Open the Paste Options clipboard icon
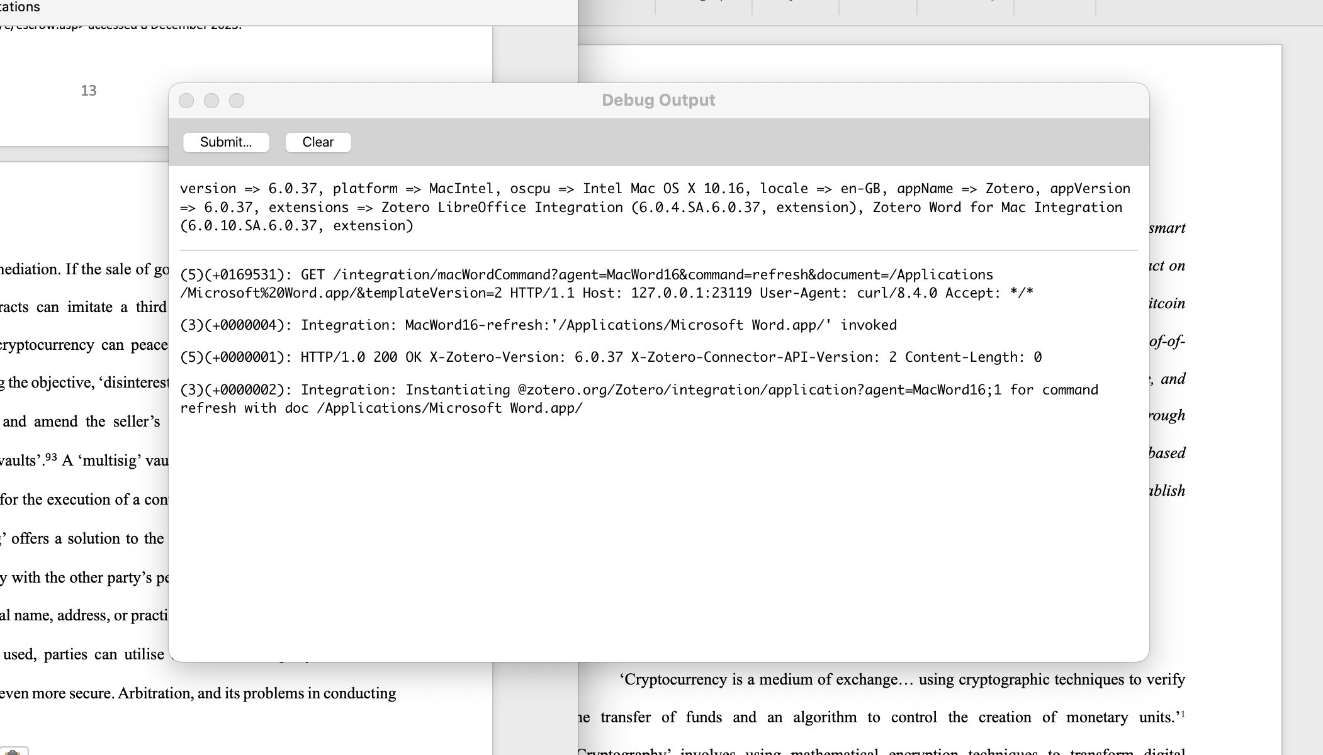 coord(14,751)
